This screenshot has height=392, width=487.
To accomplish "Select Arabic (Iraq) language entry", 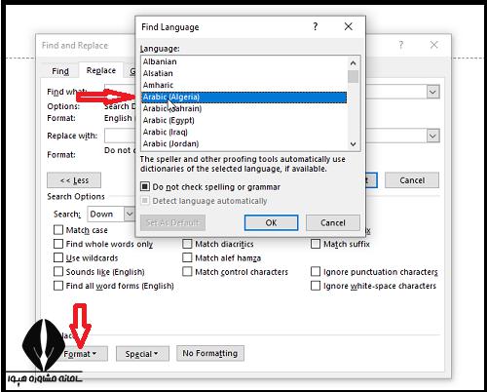I will tap(244, 132).
